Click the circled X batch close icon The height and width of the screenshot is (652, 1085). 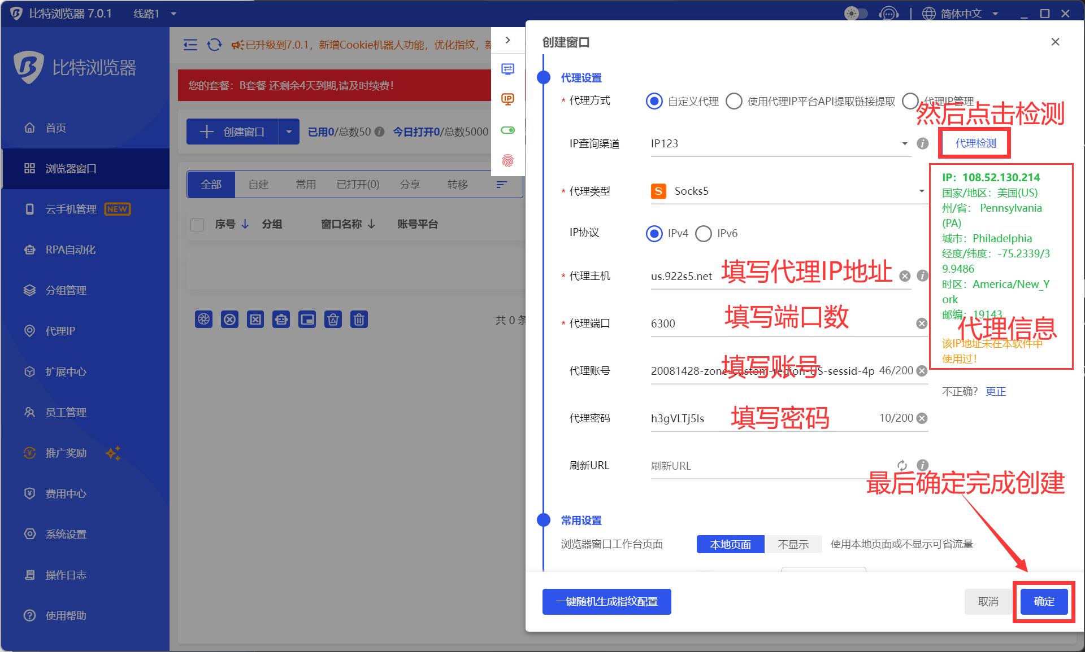(x=229, y=320)
